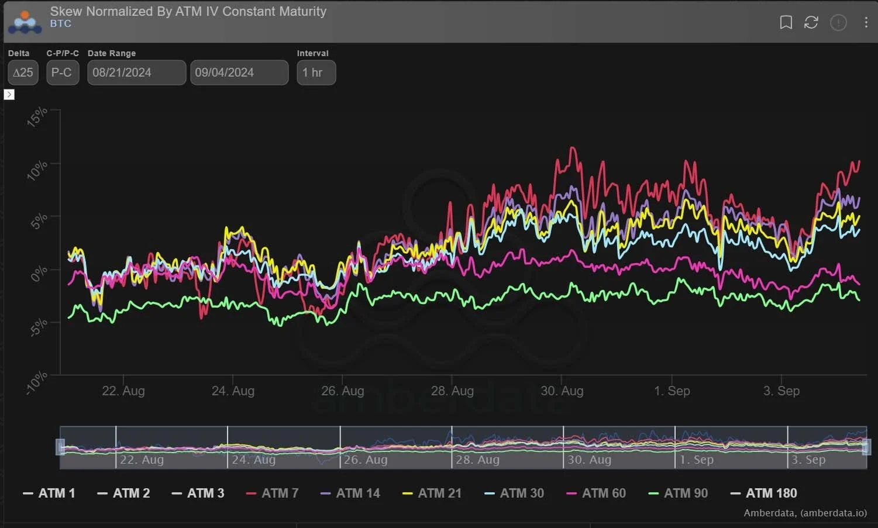
Task: Hide the ATM 7 series in legend
Action: (273, 494)
